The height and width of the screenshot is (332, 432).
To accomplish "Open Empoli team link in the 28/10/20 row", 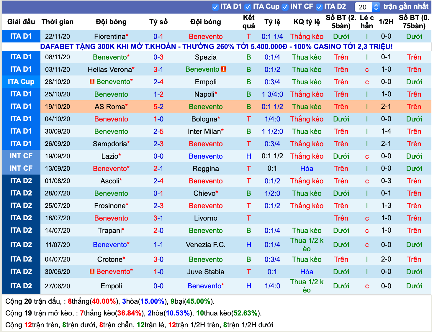I will click(x=206, y=82).
